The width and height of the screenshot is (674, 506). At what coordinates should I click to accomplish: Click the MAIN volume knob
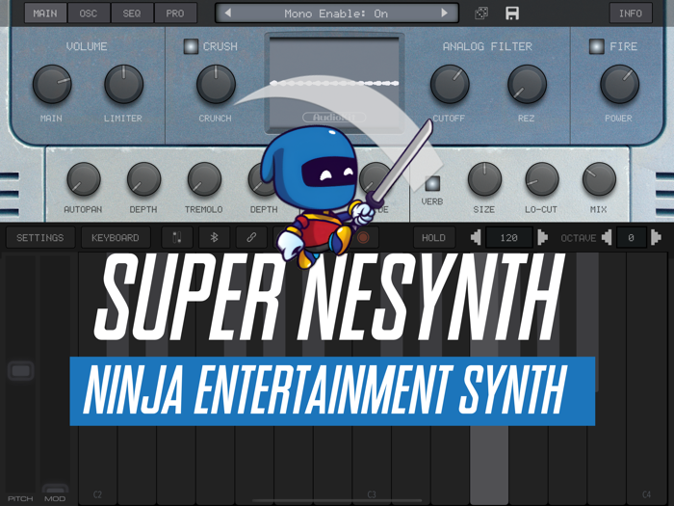pyautogui.click(x=52, y=85)
